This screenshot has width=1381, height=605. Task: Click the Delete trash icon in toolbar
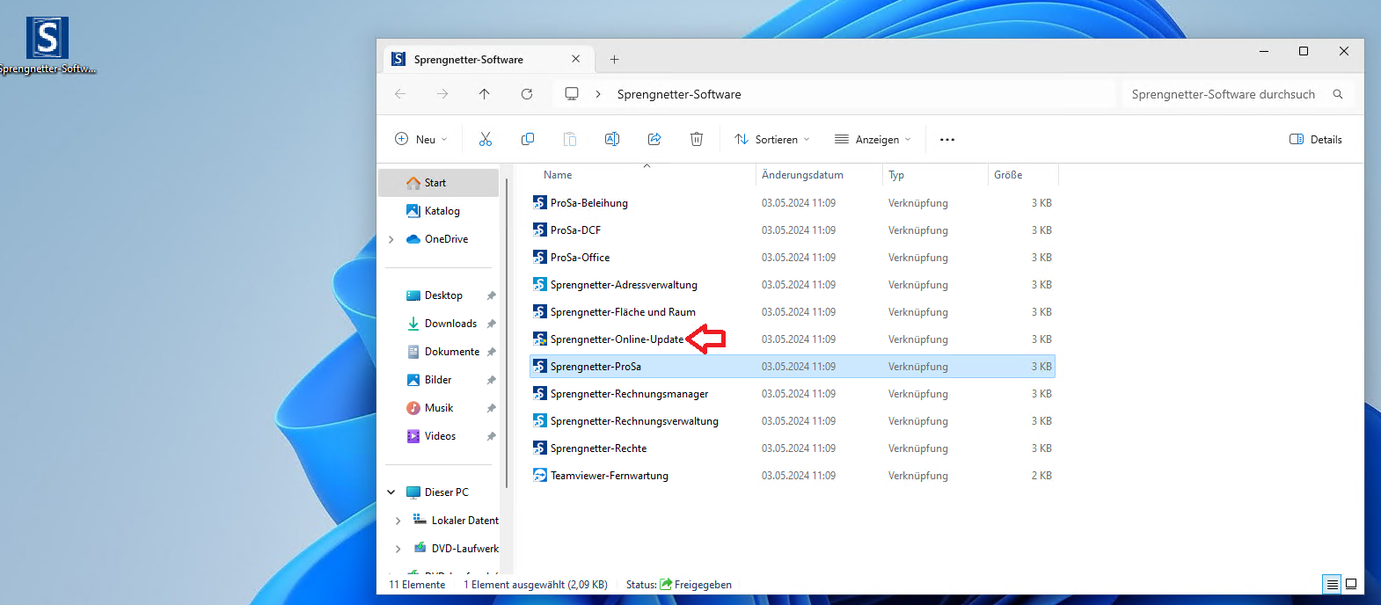697,139
